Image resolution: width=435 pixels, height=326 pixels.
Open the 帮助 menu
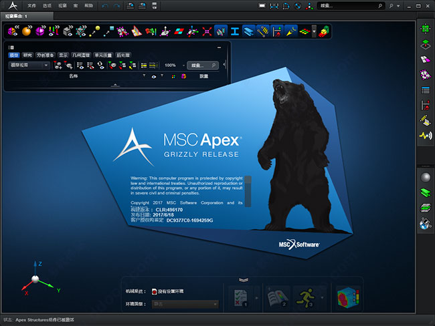88,5
